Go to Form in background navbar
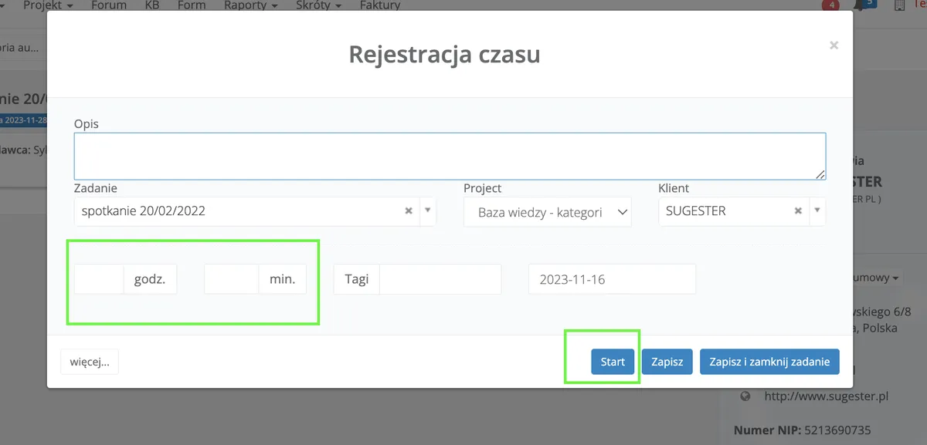This screenshot has width=927, height=445. click(192, 5)
